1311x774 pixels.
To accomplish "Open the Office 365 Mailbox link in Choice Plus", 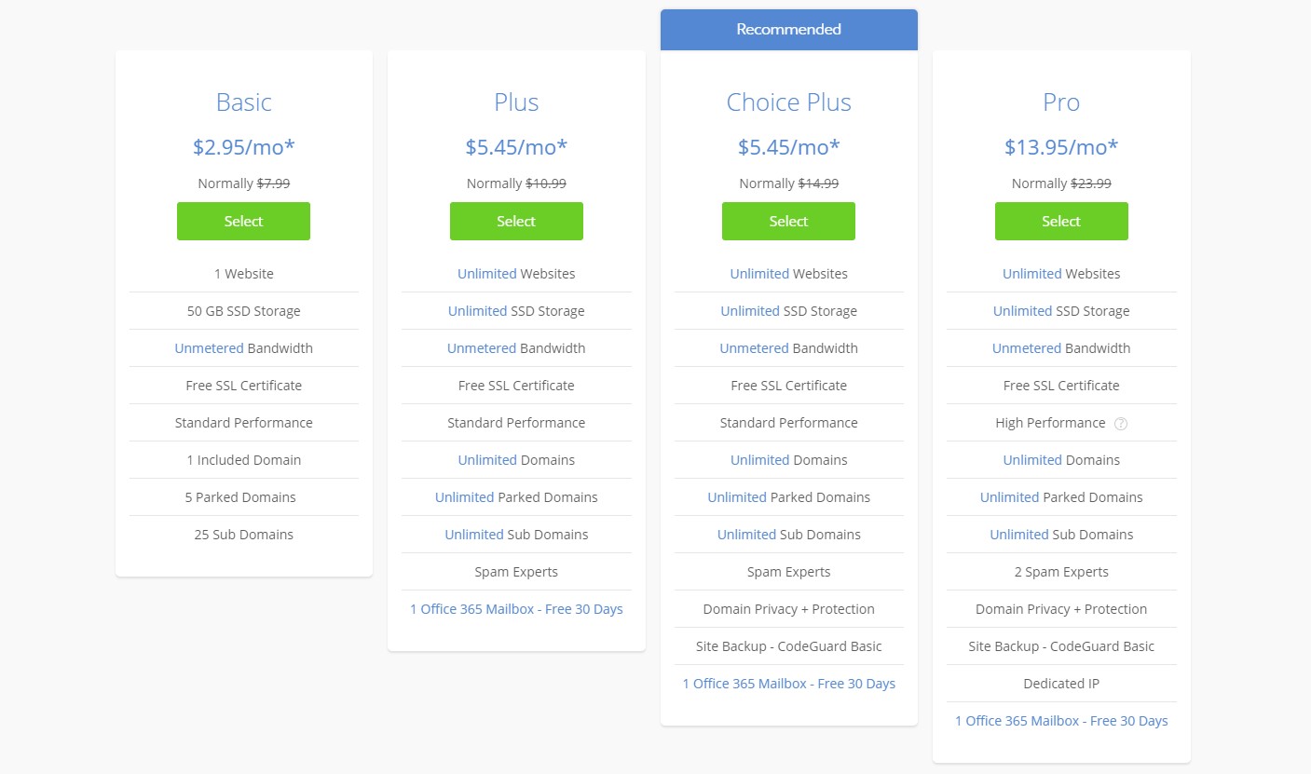I will click(788, 683).
